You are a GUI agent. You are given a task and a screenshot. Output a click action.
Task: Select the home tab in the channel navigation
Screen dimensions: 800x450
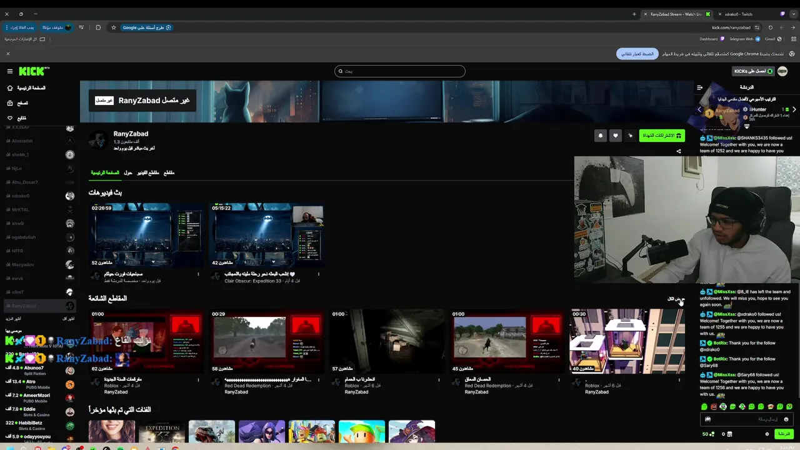[105, 172]
